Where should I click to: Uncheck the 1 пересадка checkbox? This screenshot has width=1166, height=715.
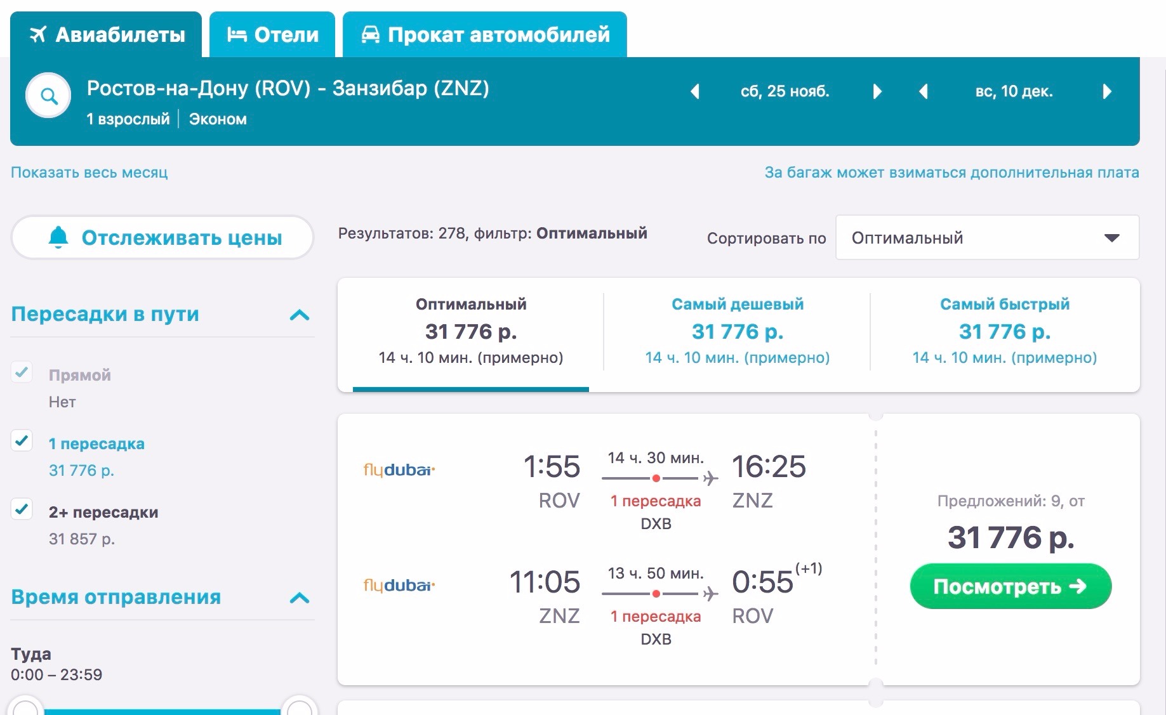[x=22, y=440]
